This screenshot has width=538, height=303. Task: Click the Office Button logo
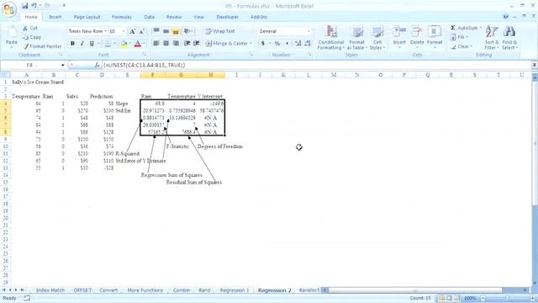[x=9, y=9]
